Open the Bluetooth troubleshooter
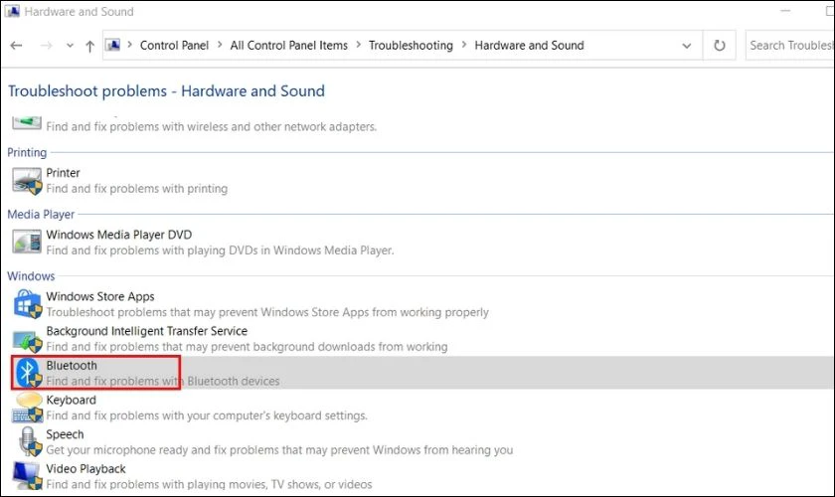This screenshot has width=835, height=497. pyautogui.click(x=72, y=366)
